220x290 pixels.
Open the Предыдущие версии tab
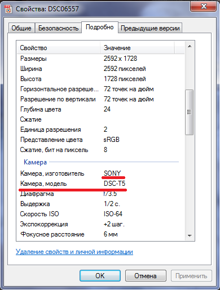click(x=150, y=28)
